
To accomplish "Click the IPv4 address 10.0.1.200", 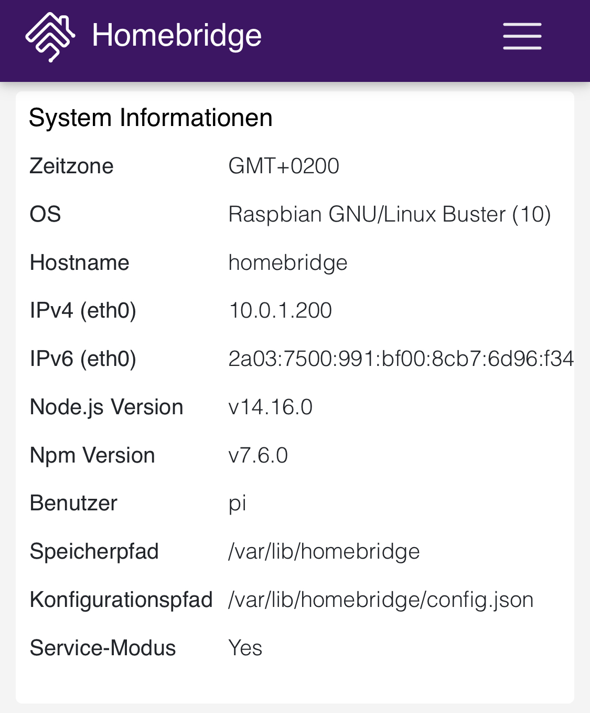I will (x=280, y=310).
